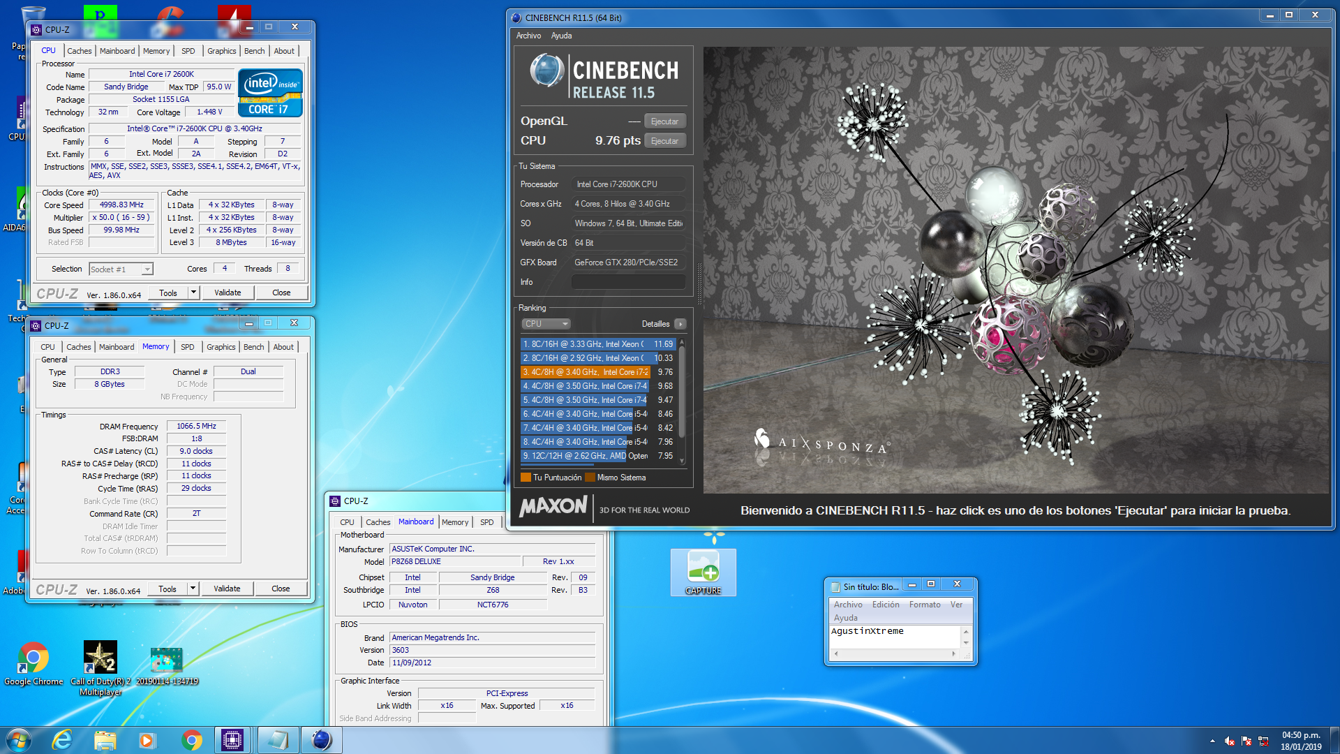Open the Bench tab in top CPU-Z
Screen dimensions: 1340x754
pyautogui.click(x=254, y=51)
